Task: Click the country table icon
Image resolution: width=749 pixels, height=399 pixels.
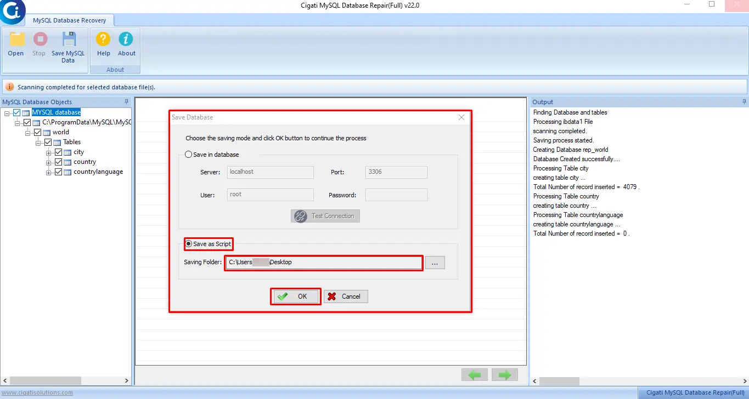Action: [x=67, y=162]
